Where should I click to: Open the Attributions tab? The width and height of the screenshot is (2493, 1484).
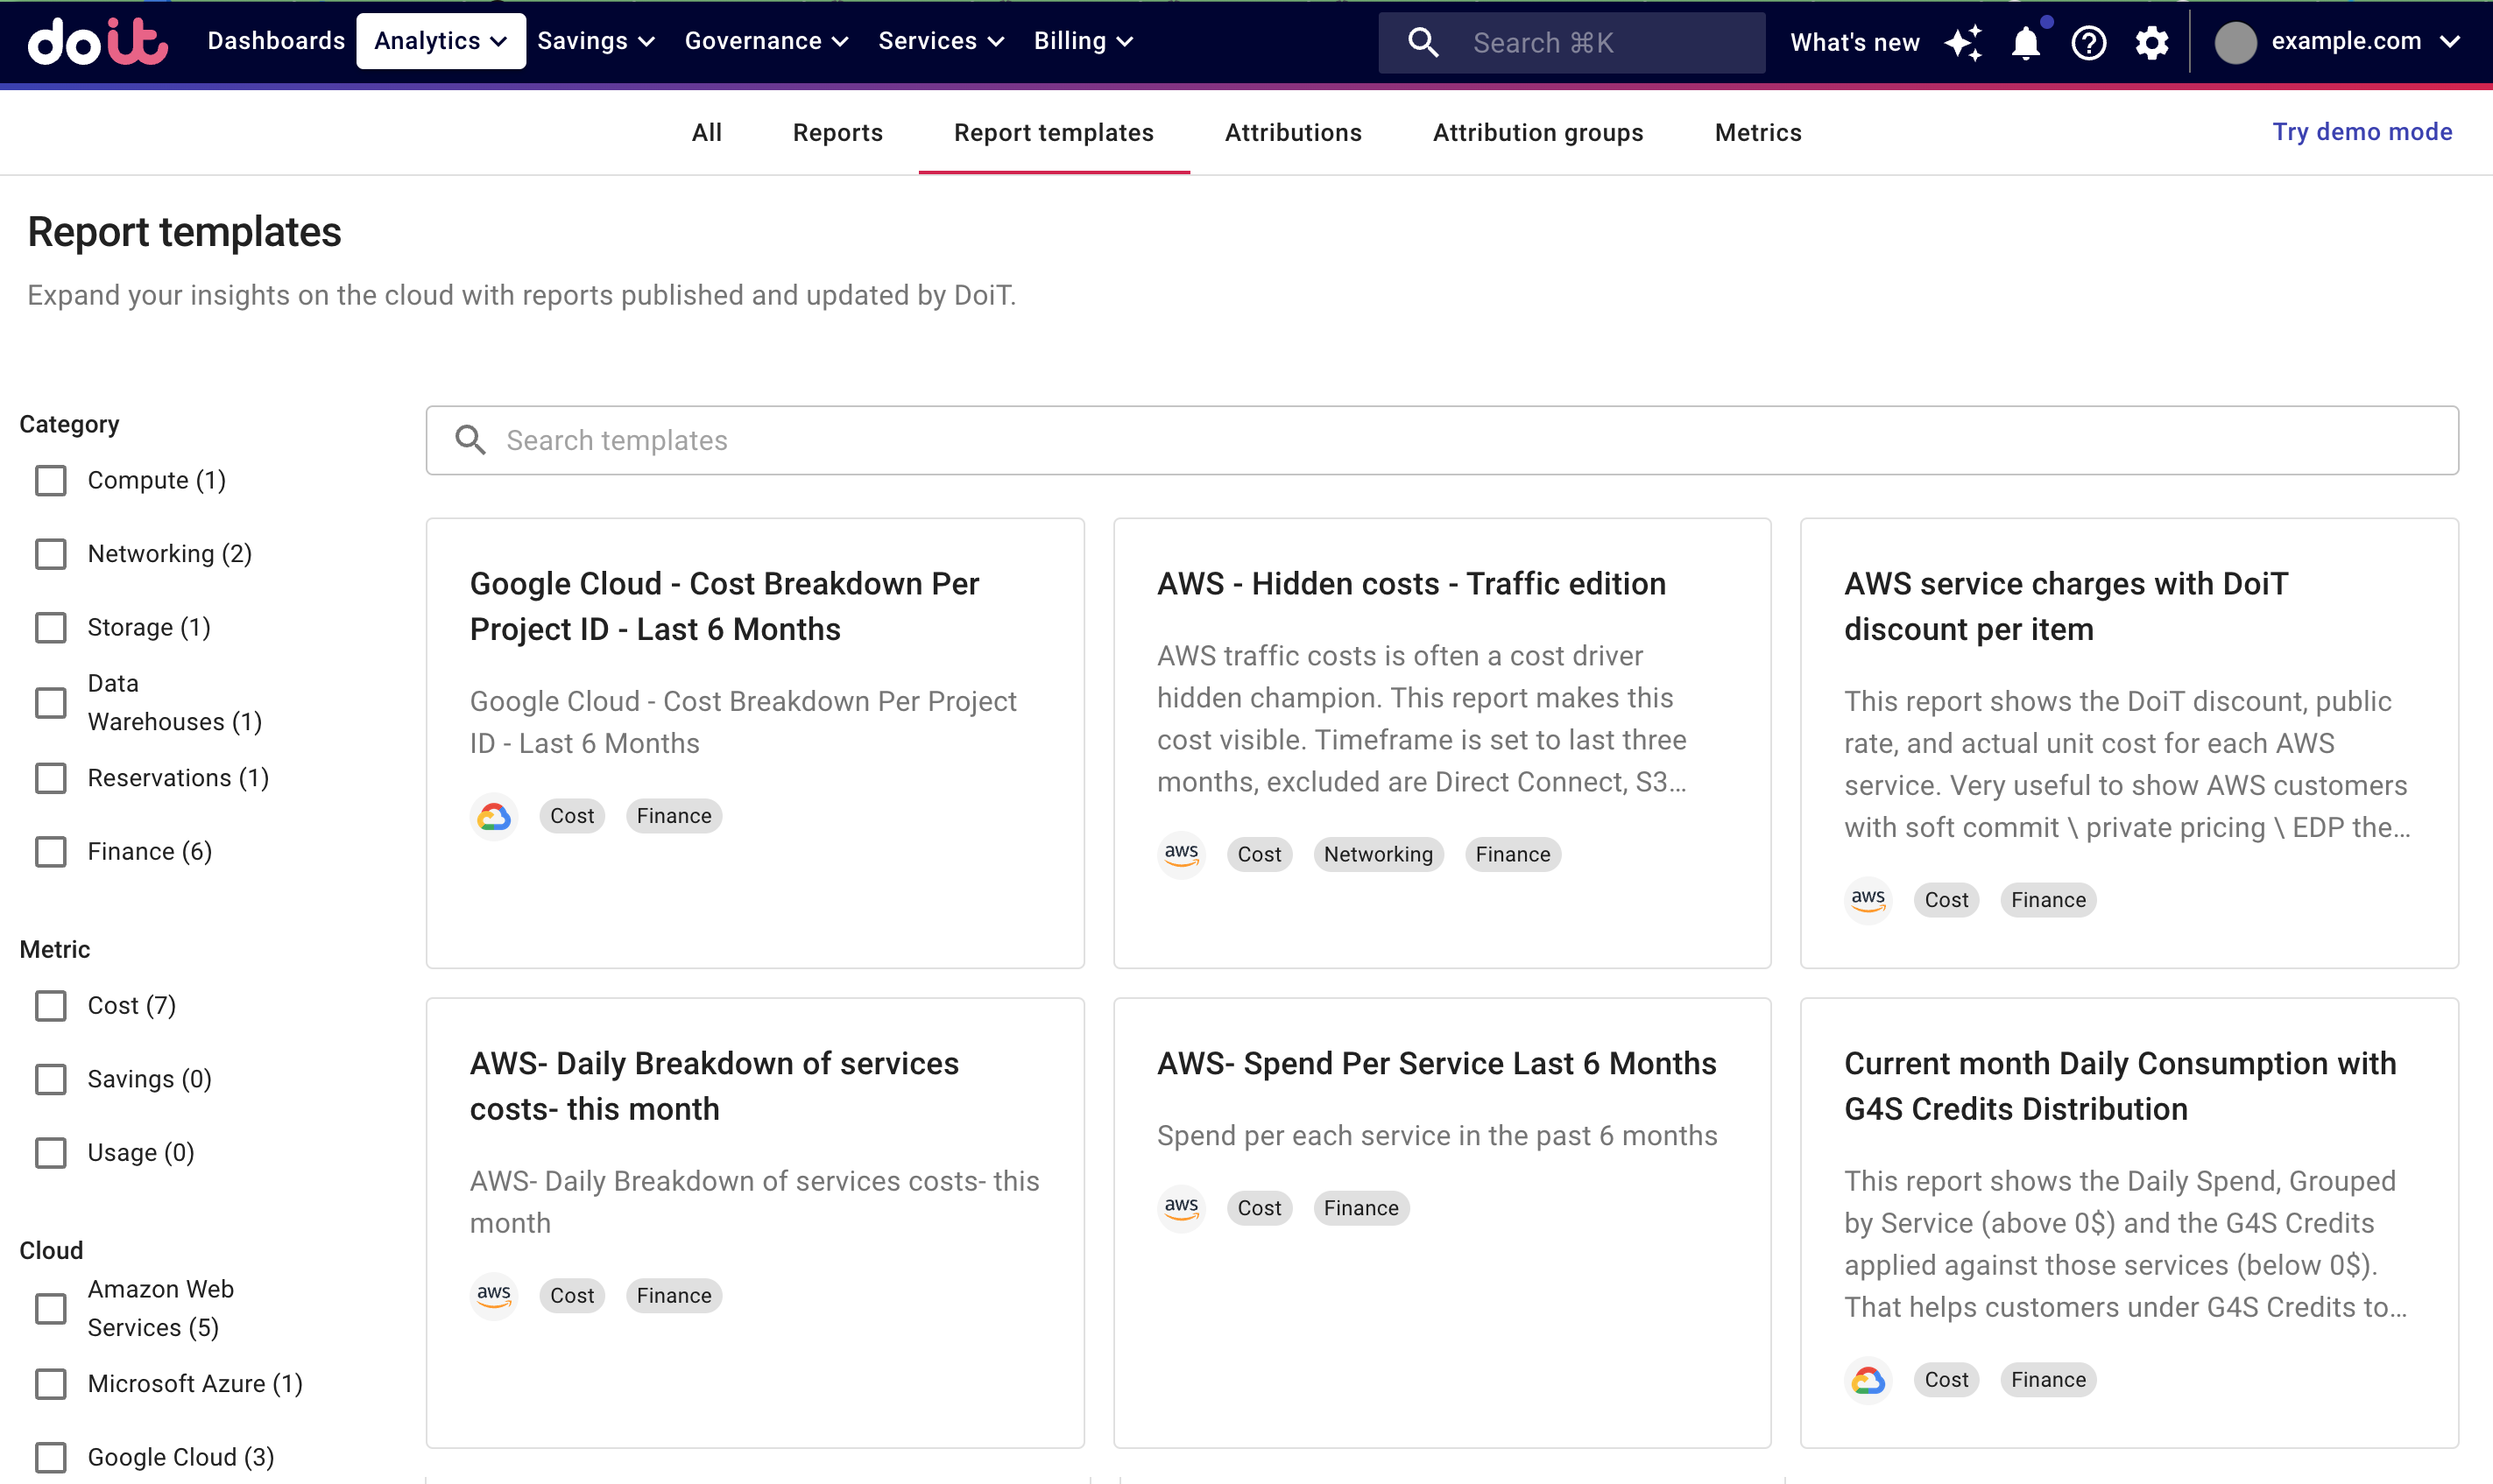coord(1293,132)
